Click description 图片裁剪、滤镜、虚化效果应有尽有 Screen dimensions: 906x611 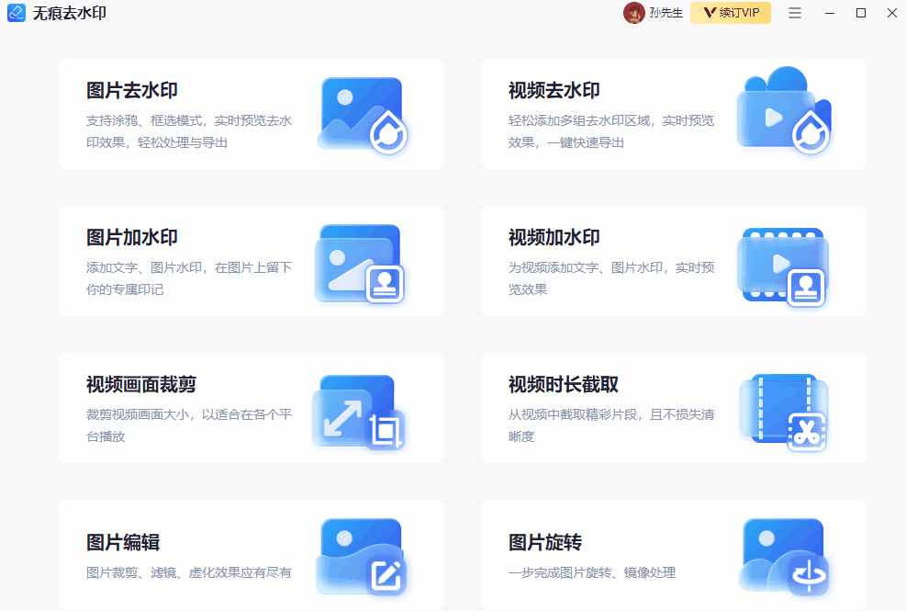[189, 572]
